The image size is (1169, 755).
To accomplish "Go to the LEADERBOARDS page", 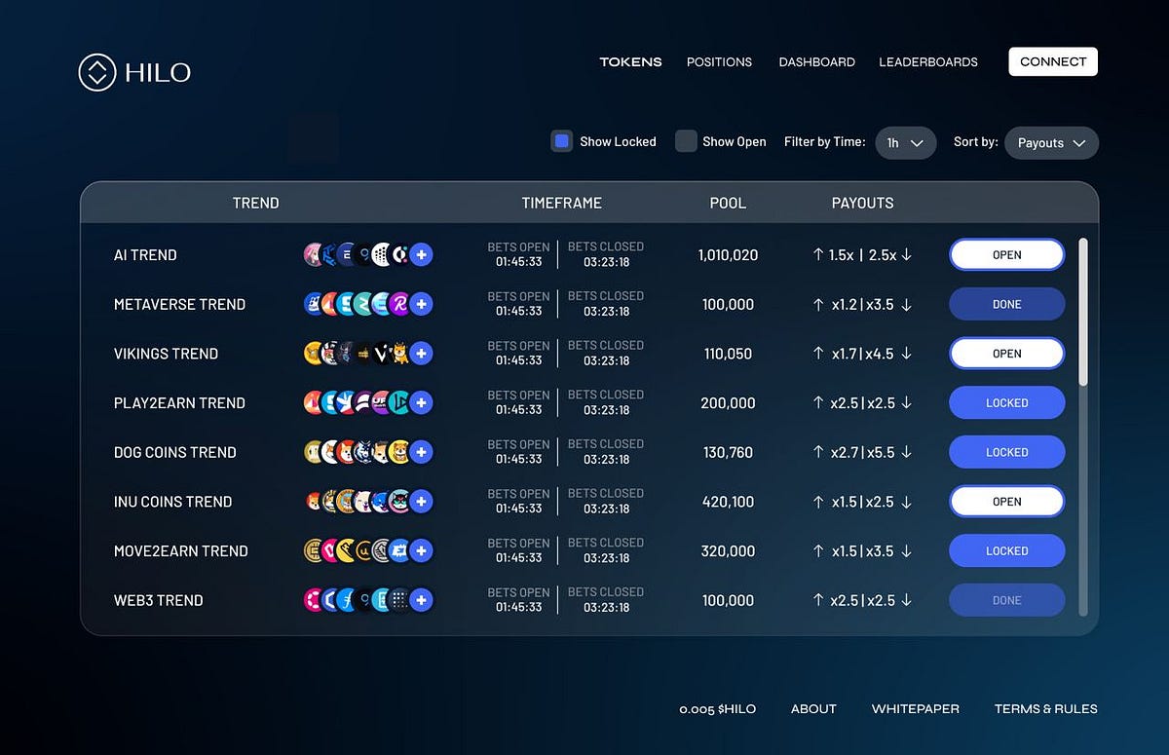I will (927, 61).
